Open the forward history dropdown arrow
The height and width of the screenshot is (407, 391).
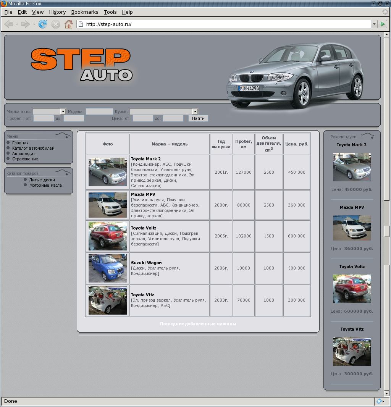(x=34, y=24)
